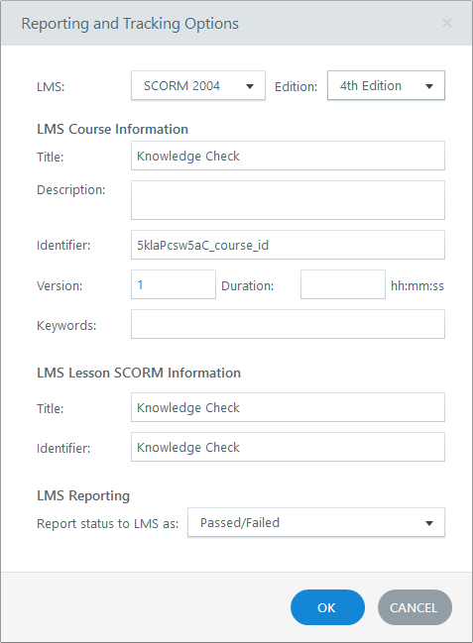This screenshot has width=473, height=643.
Task: Click the LMS Course Information heading
Action: 112,129
